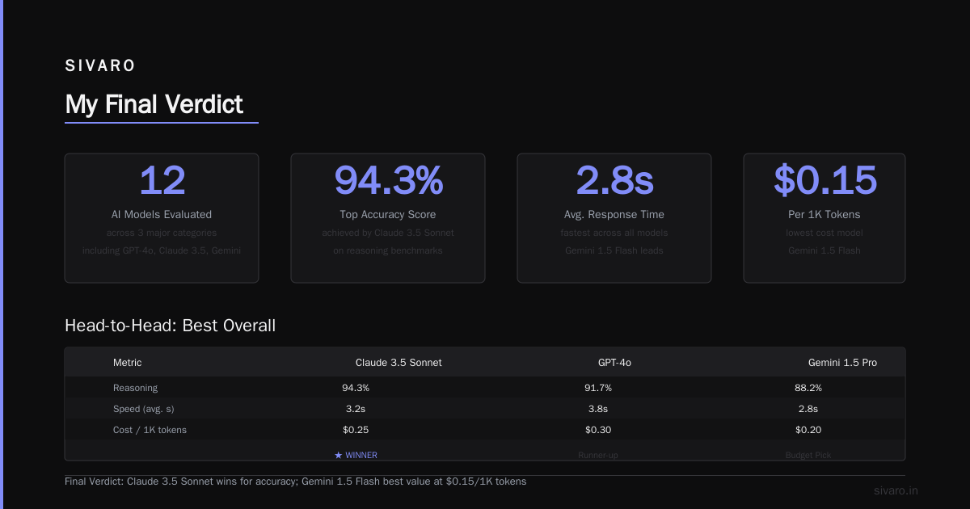970x509 pixels.
Task: Select the Speed (avg. s) row label
Action: pos(143,409)
